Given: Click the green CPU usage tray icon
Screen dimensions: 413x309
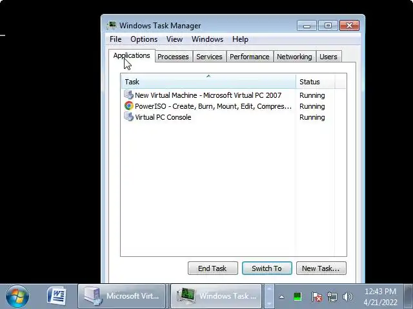Looking at the screenshot, I should point(297,297).
